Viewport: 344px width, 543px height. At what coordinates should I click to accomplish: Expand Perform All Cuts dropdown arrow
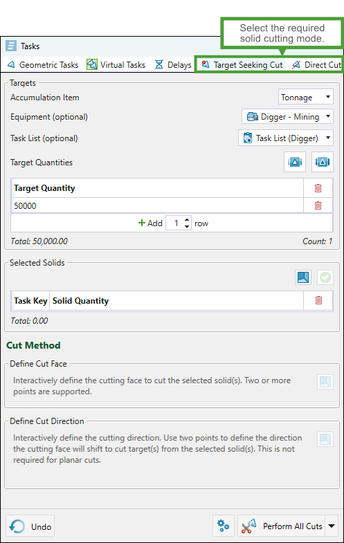click(x=332, y=526)
